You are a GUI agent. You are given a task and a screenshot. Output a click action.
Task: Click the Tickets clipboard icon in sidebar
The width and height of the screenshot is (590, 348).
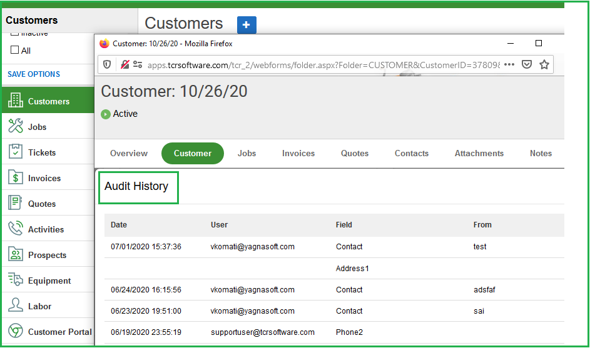[16, 152]
